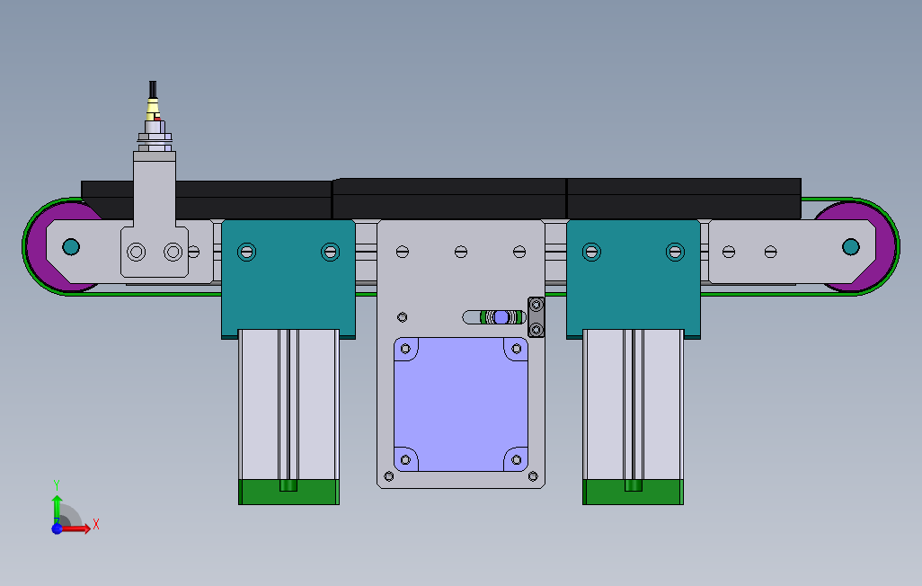
Task: Select the blue square motor body
Action: (461, 404)
